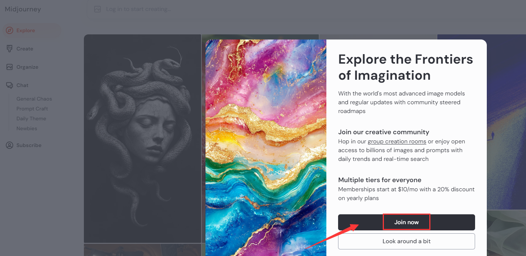The width and height of the screenshot is (526, 256).
Task: Open the Medusa snake-hair image thumbnail
Action: coord(142,139)
